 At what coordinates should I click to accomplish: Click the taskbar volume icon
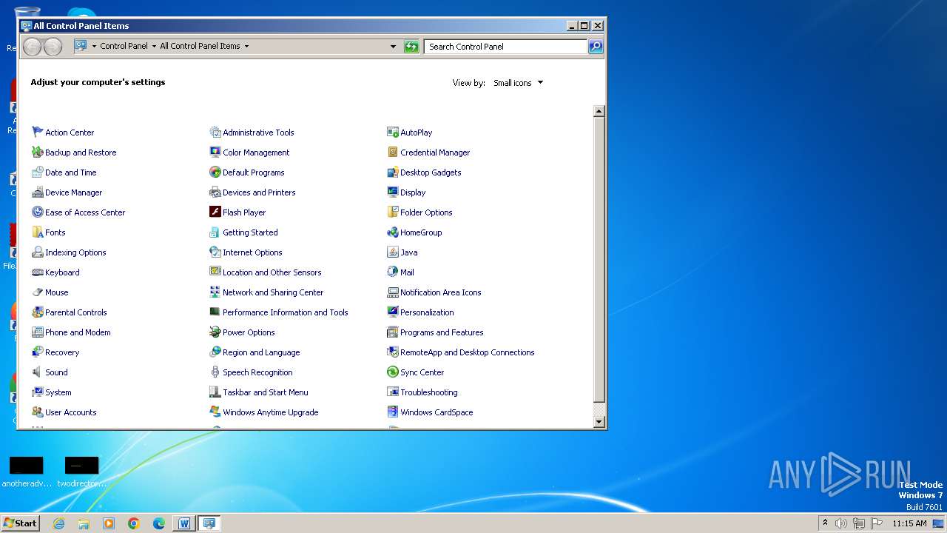(x=841, y=523)
